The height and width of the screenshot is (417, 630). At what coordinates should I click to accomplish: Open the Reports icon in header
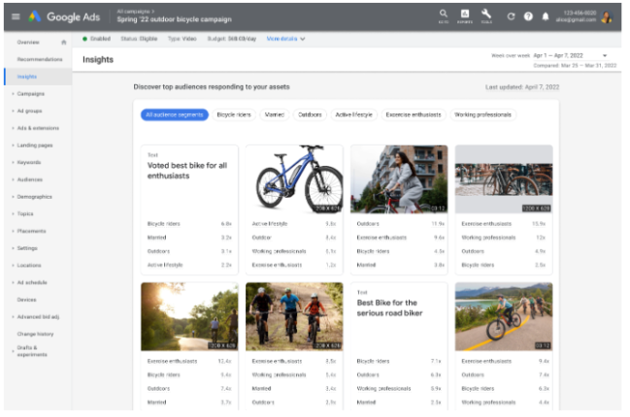coord(465,15)
